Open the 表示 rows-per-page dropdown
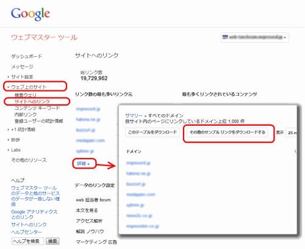 click(291, 132)
